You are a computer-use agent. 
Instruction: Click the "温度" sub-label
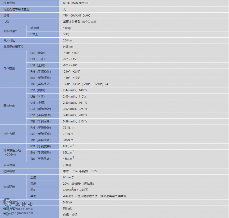[33, 177]
